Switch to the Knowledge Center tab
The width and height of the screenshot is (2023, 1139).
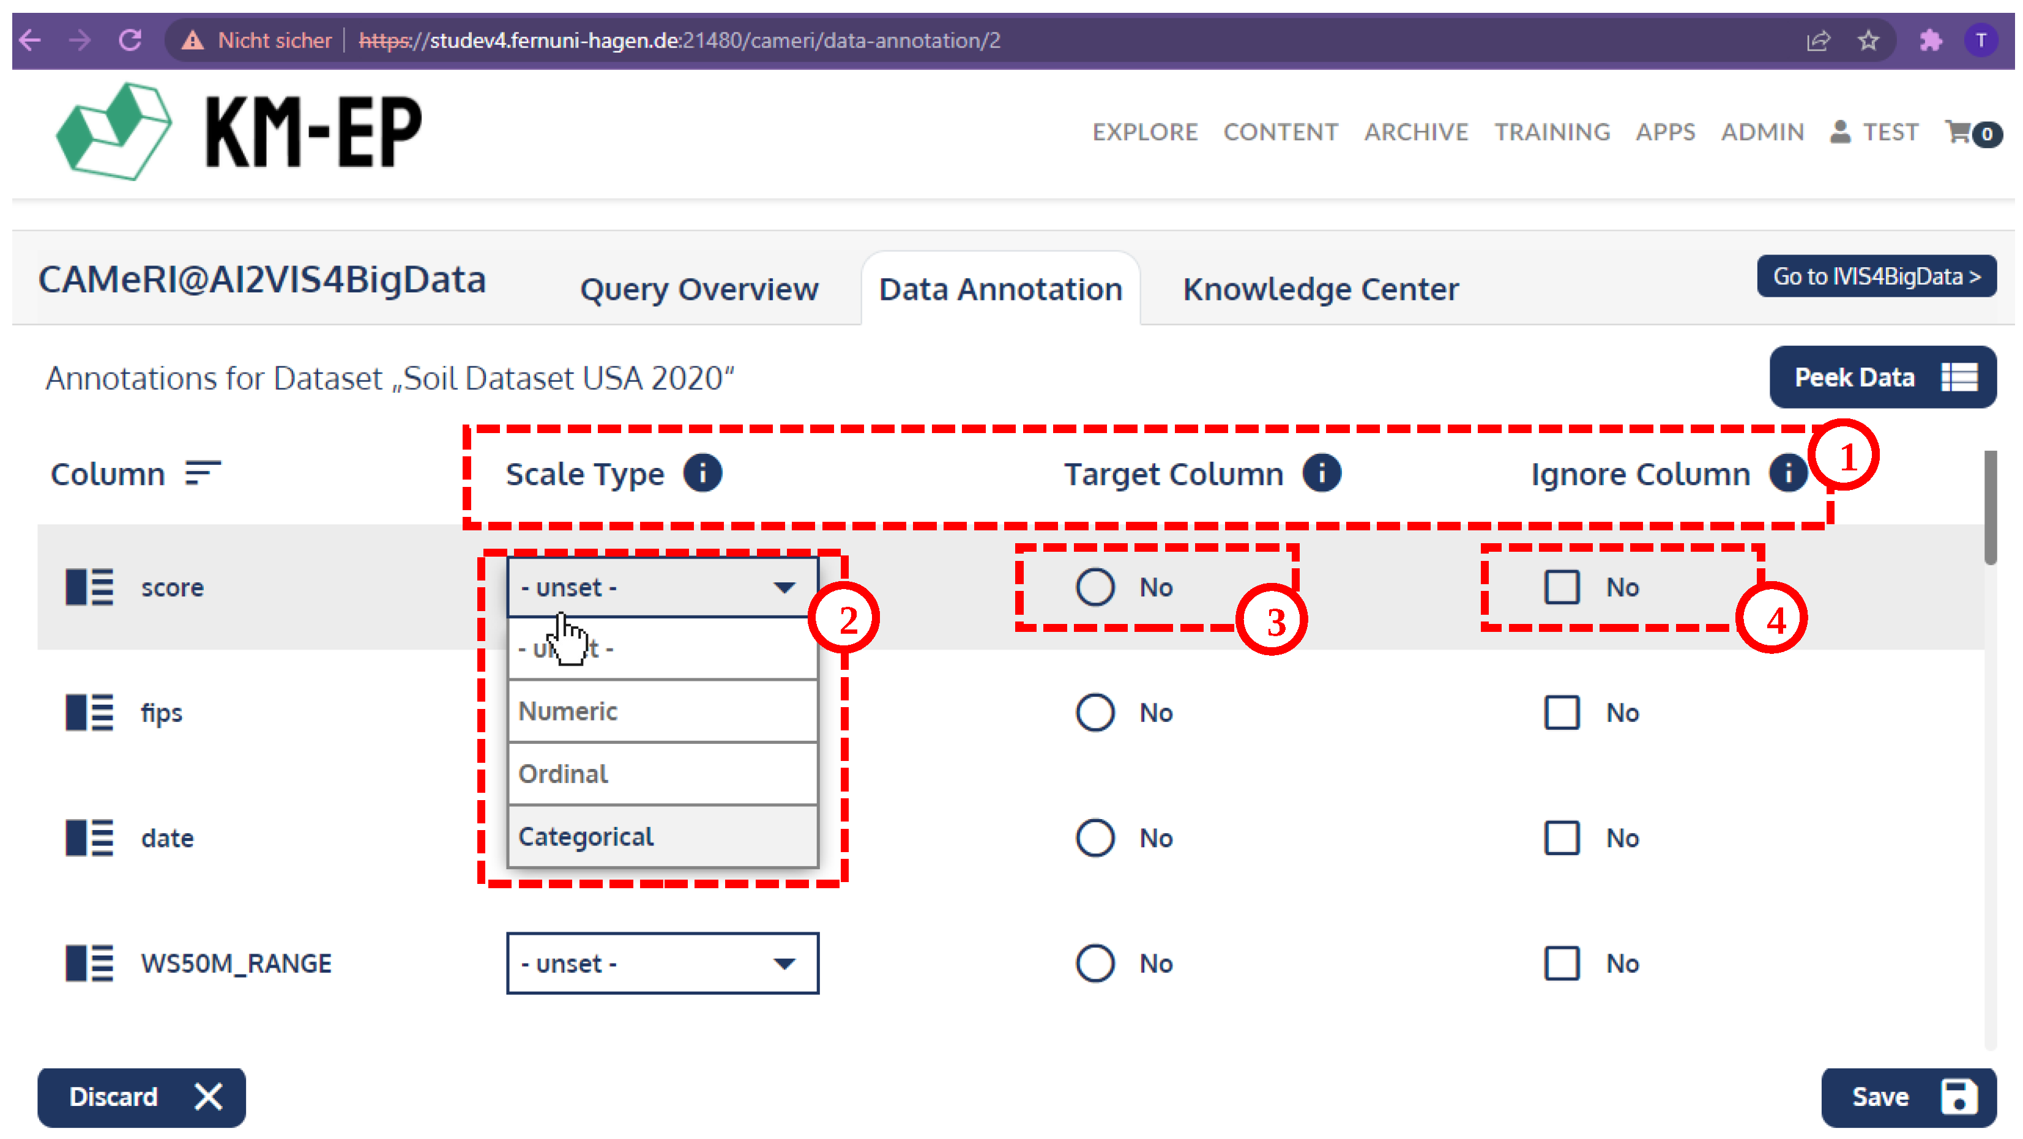point(1320,290)
